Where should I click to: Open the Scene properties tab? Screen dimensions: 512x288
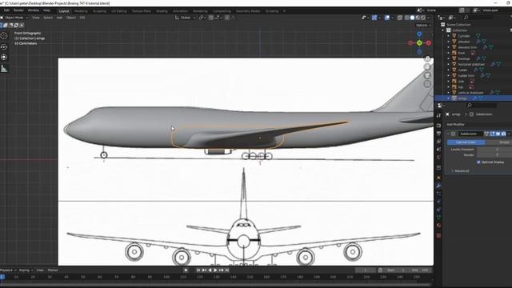(439, 150)
